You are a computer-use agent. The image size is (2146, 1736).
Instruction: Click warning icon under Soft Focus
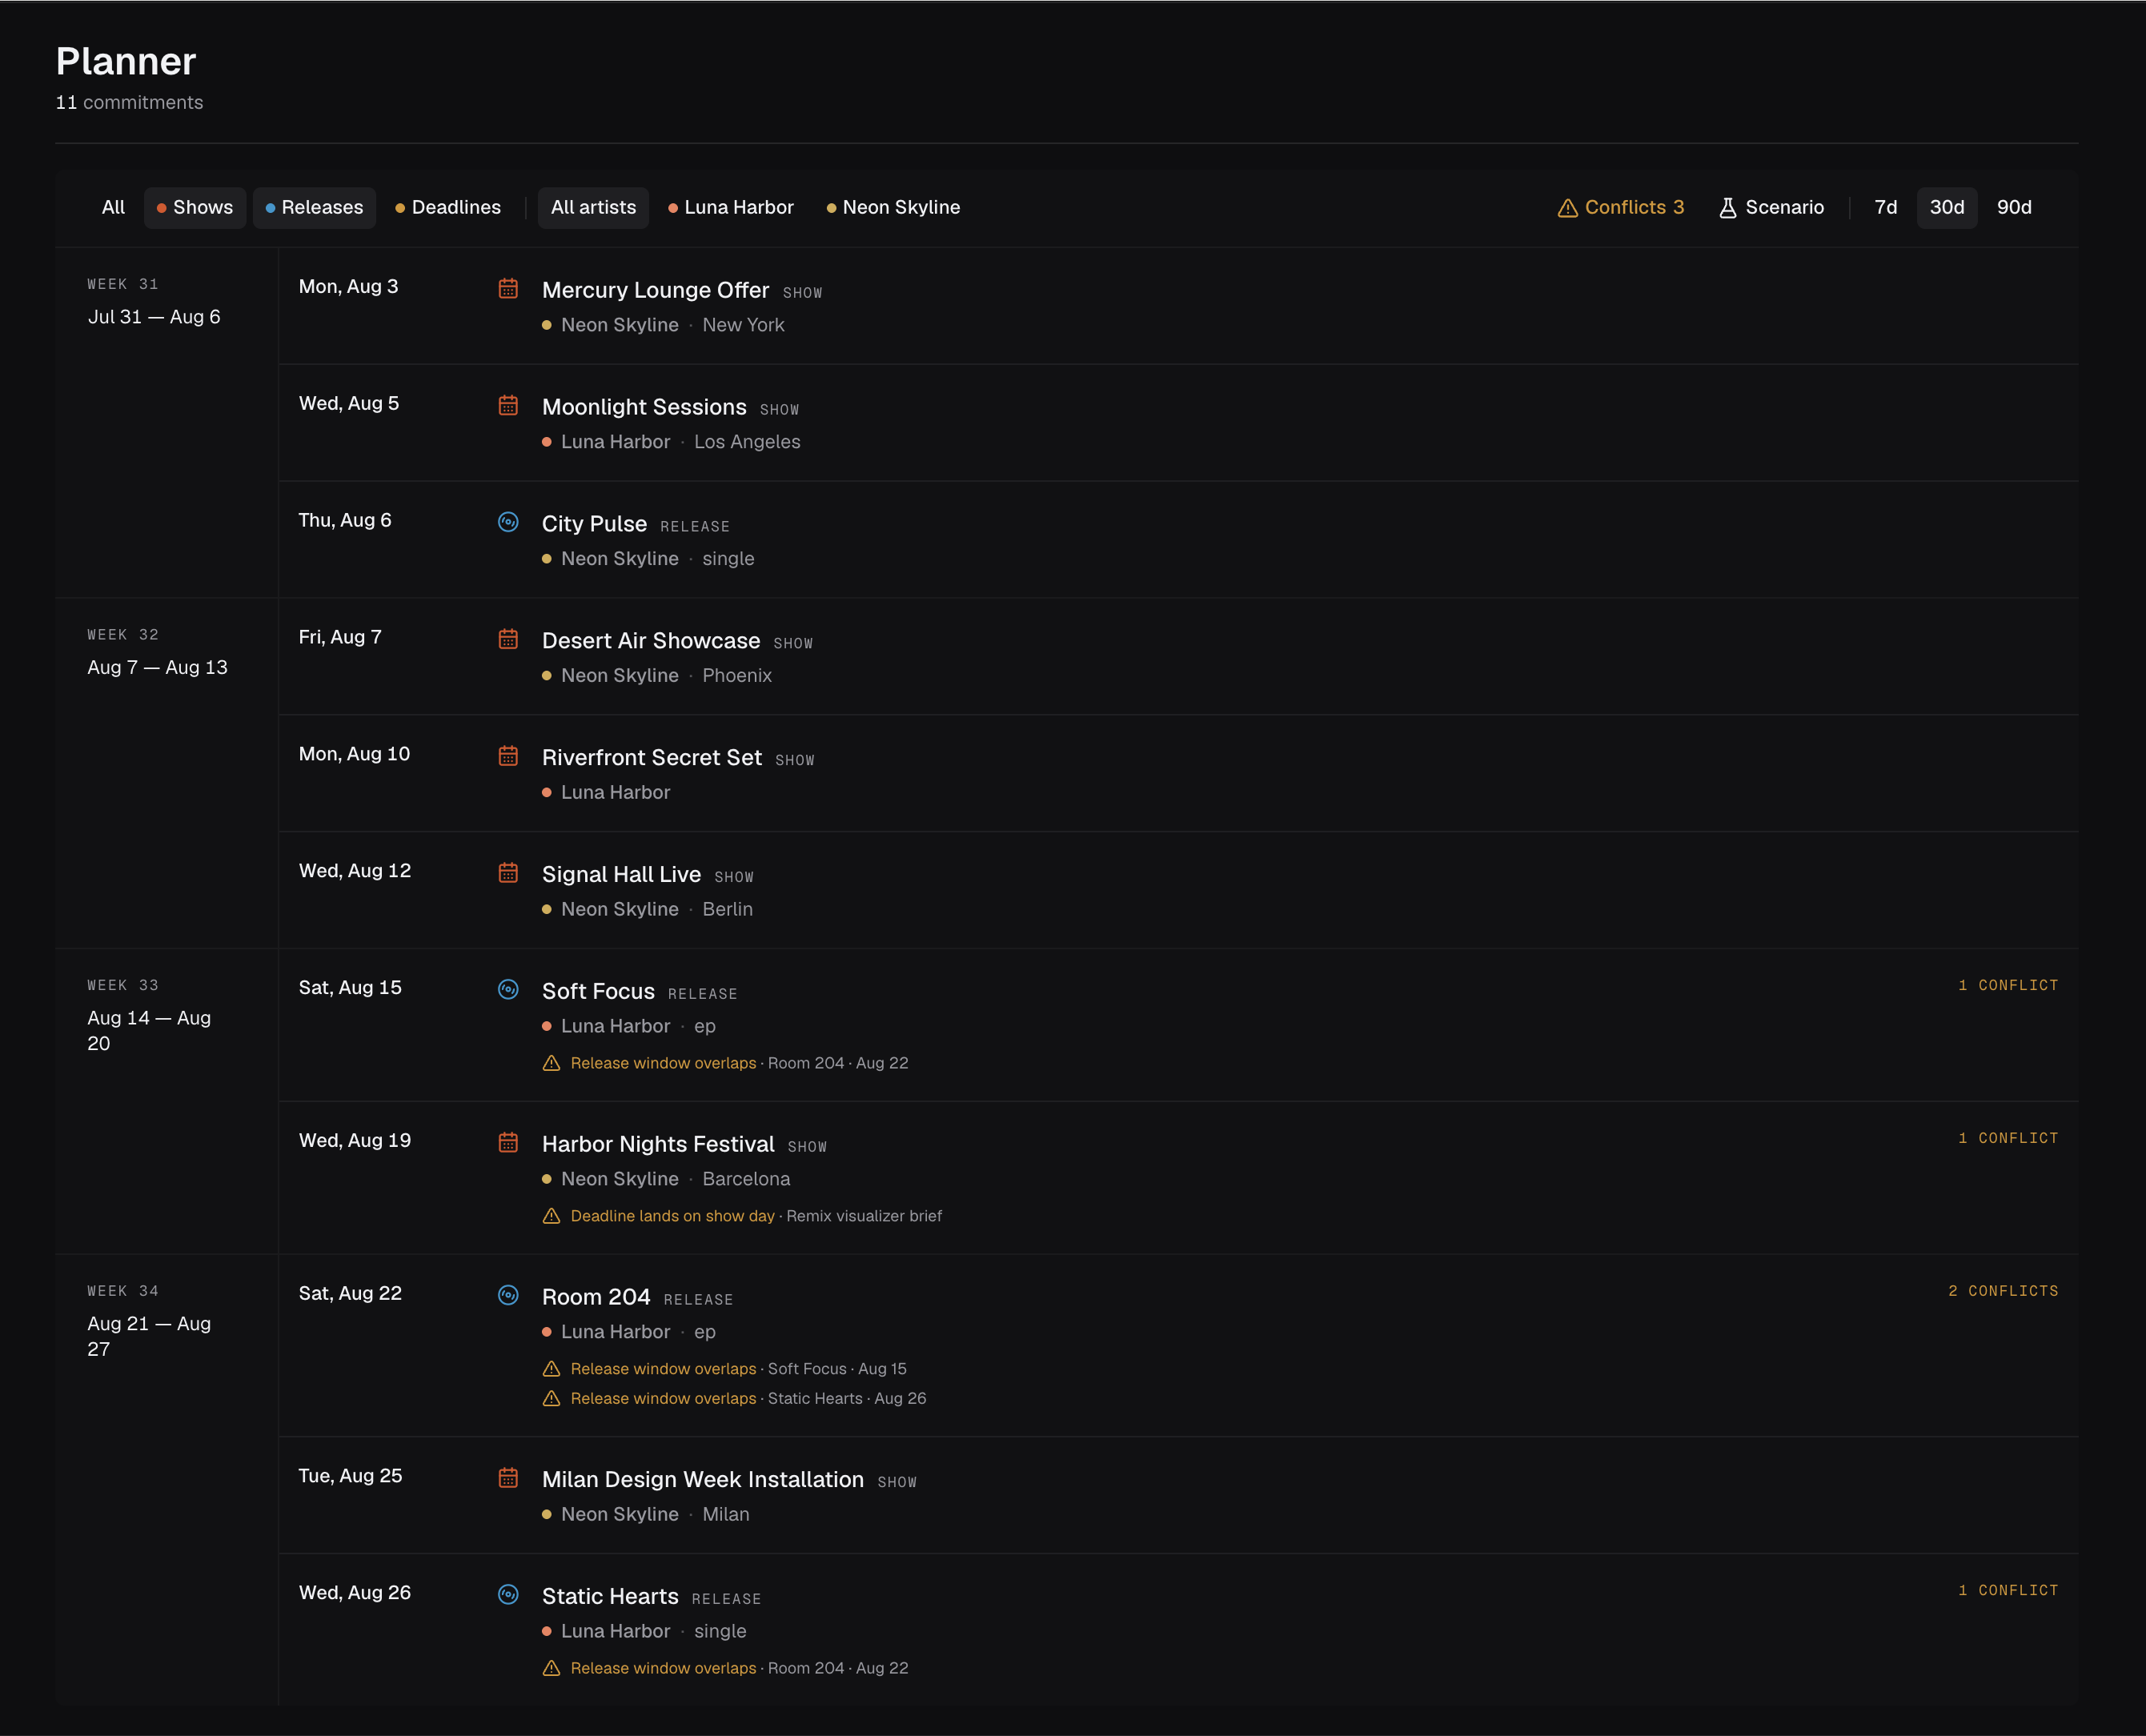pyautogui.click(x=551, y=1063)
